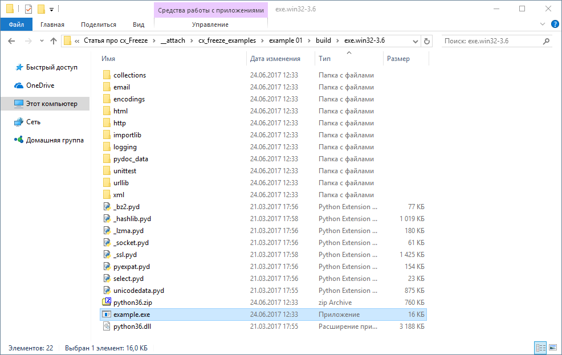Click the importlib folder icon

pyautogui.click(x=107, y=134)
